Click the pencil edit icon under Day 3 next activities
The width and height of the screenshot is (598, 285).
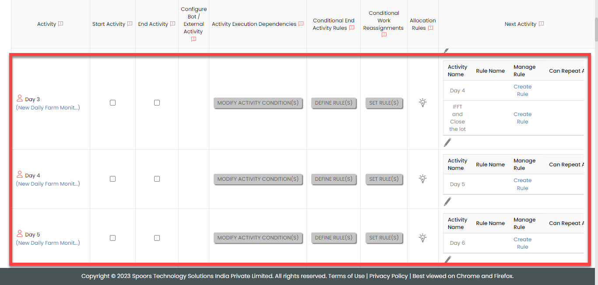tap(447, 143)
